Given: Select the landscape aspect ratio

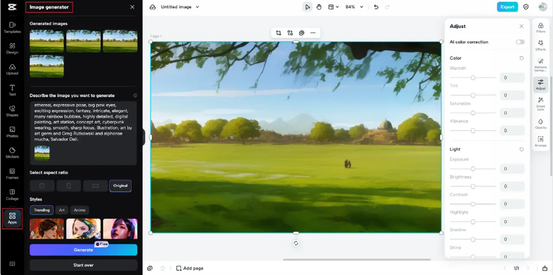Looking at the screenshot, I should [x=95, y=186].
